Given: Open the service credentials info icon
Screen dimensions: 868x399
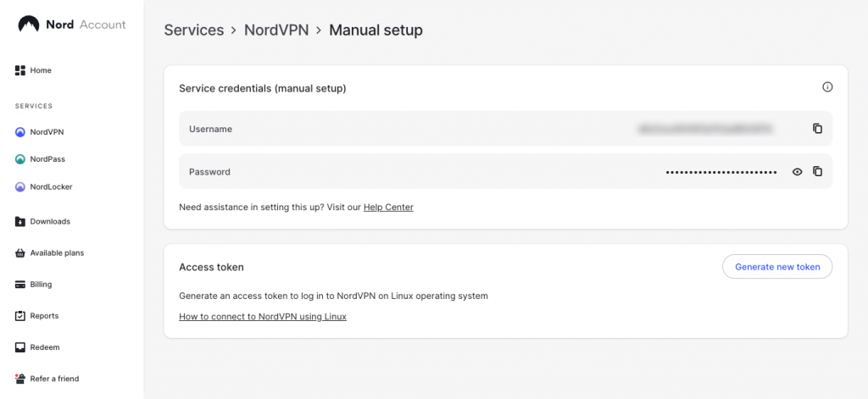Looking at the screenshot, I should [827, 87].
